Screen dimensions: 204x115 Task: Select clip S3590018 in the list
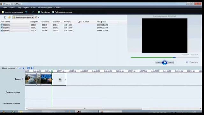click(7, 25)
